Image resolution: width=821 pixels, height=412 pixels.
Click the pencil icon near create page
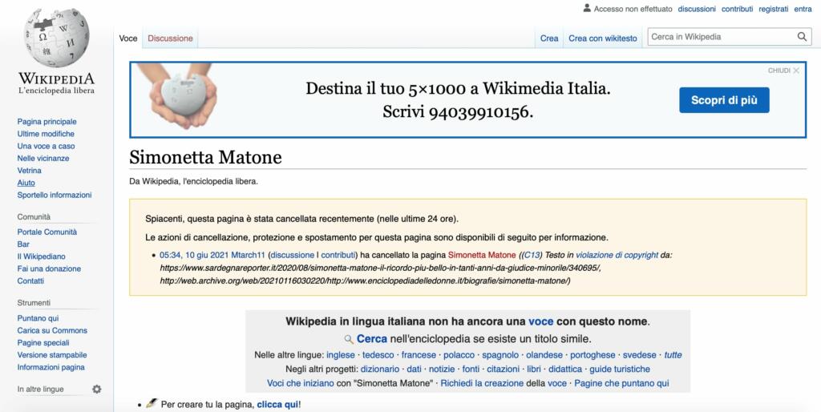(x=152, y=403)
